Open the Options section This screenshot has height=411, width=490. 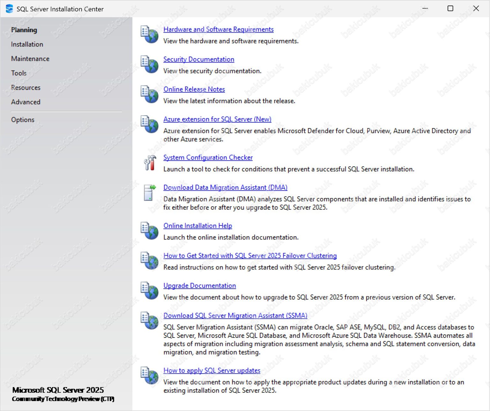point(23,119)
